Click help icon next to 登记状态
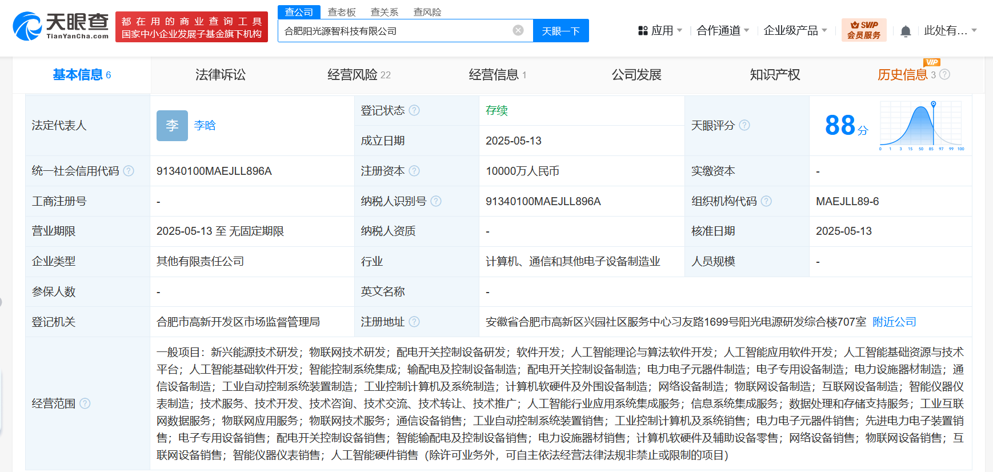The image size is (993, 472). [414, 110]
